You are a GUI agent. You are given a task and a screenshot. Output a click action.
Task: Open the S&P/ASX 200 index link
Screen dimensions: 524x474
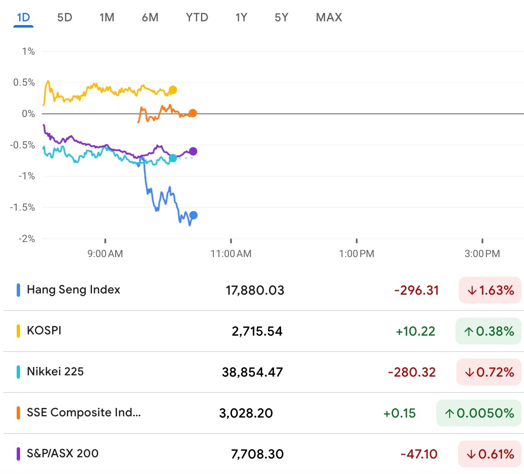[x=63, y=454]
